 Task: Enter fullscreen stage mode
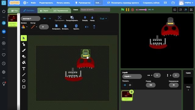point(191,10)
